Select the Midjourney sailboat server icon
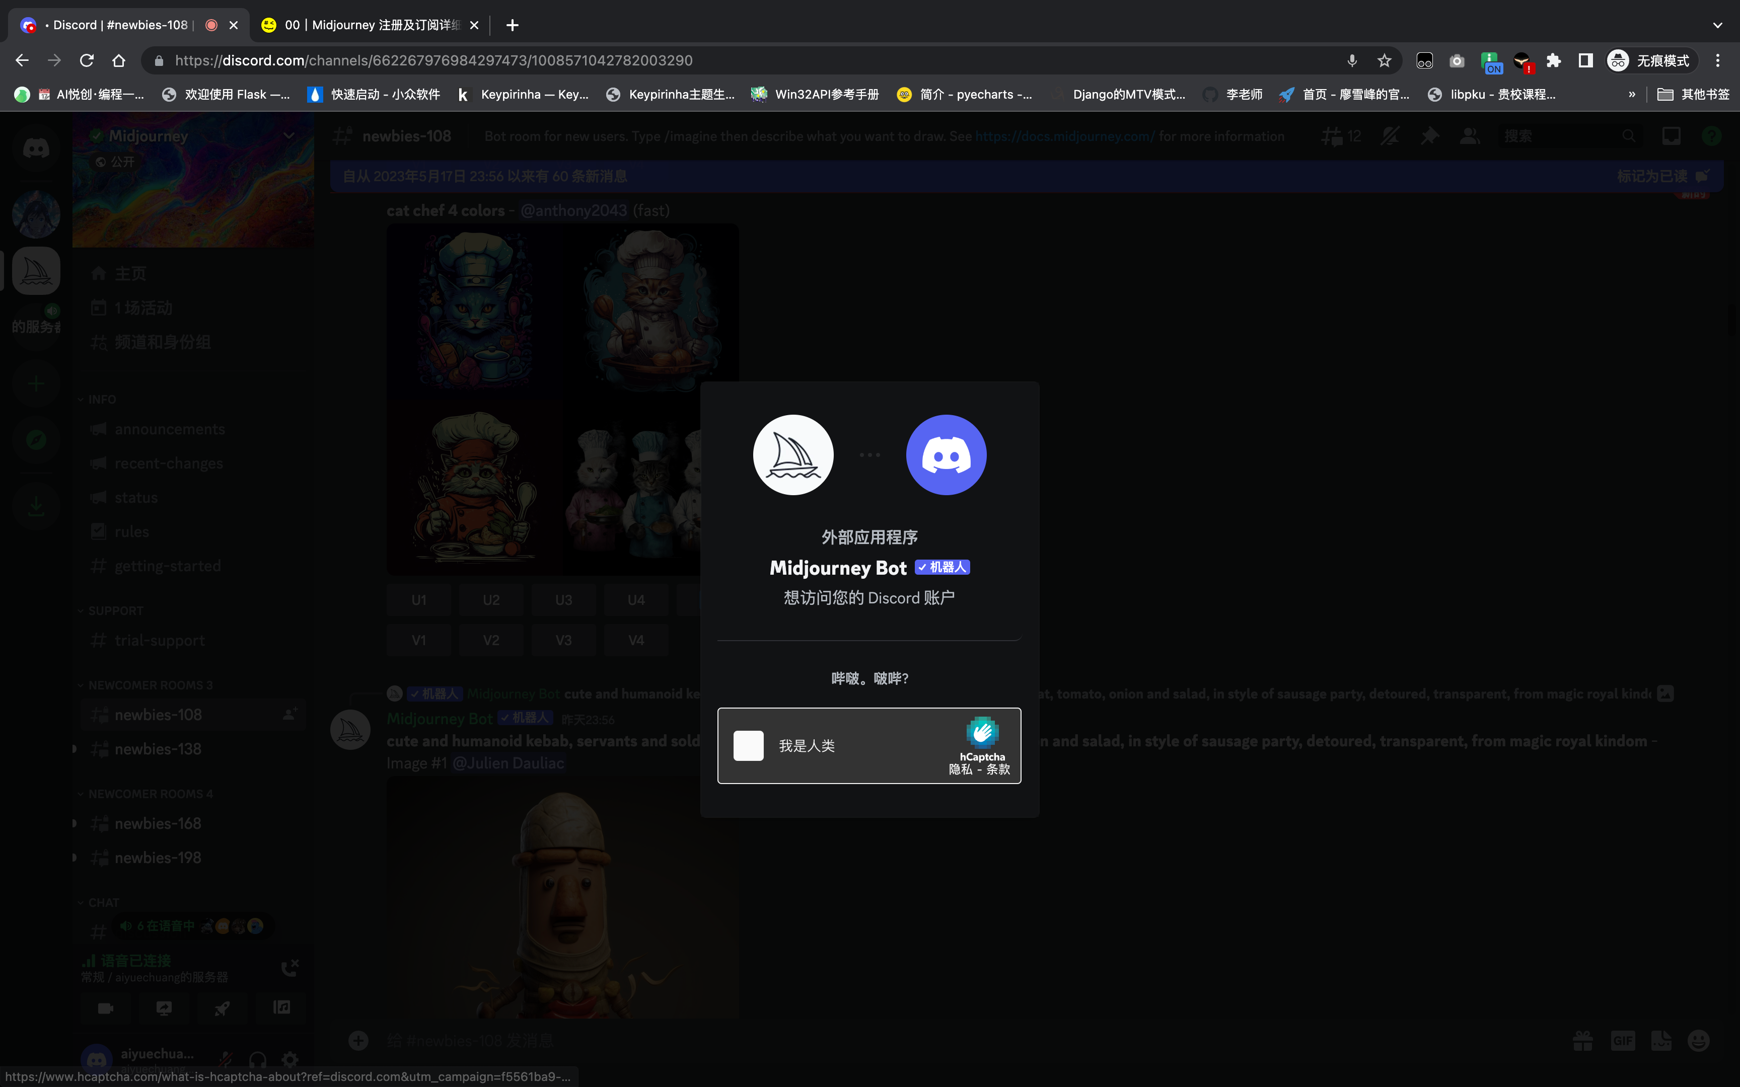Screen dimensions: 1740x1087 [x=36, y=271]
